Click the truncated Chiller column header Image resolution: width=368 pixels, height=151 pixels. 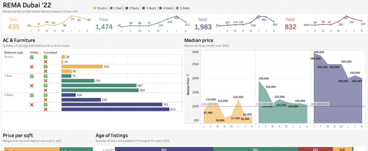click(x=35, y=52)
